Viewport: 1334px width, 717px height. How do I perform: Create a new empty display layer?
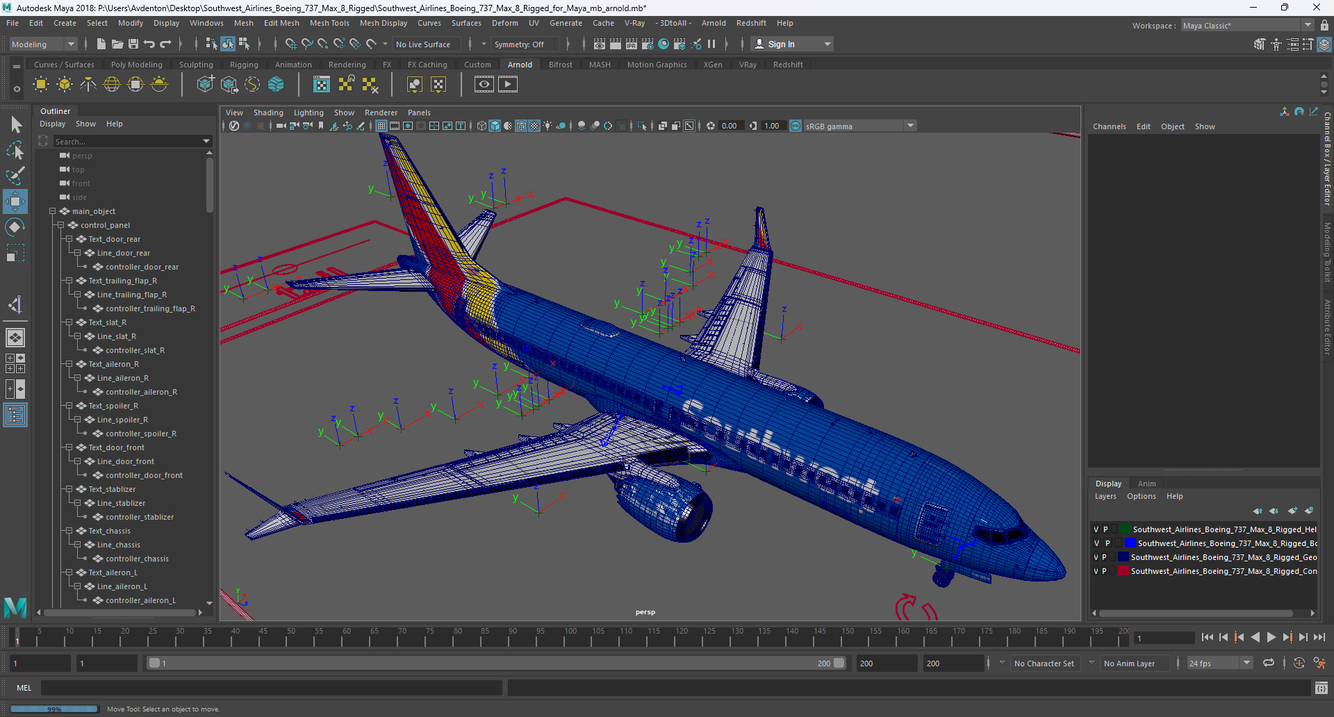tap(1292, 511)
